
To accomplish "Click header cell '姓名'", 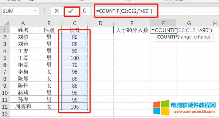I will click(x=23, y=30).
